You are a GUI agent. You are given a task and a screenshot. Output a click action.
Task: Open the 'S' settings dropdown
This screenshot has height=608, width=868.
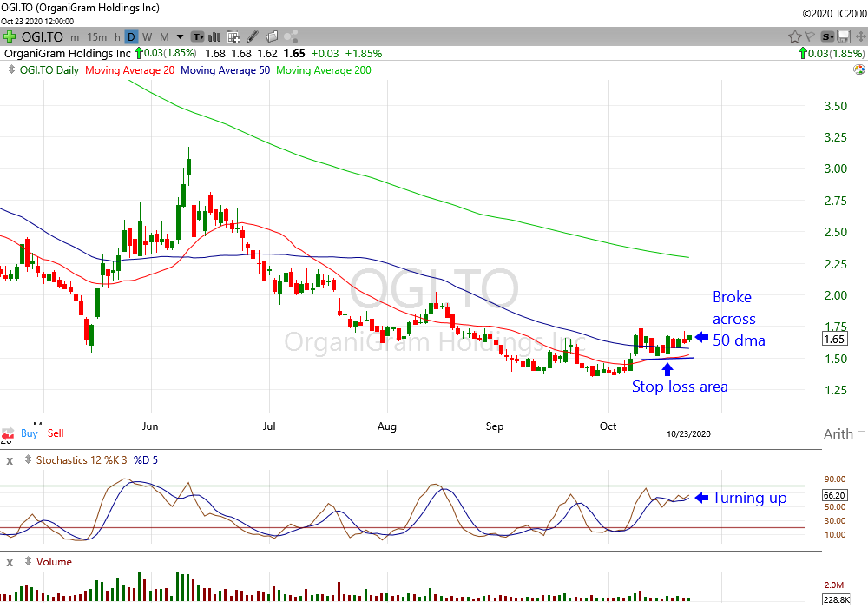[827, 37]
